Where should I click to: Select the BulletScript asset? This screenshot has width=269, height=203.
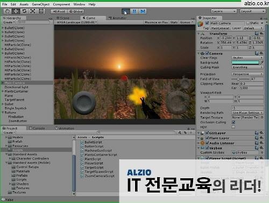point(93,142)
